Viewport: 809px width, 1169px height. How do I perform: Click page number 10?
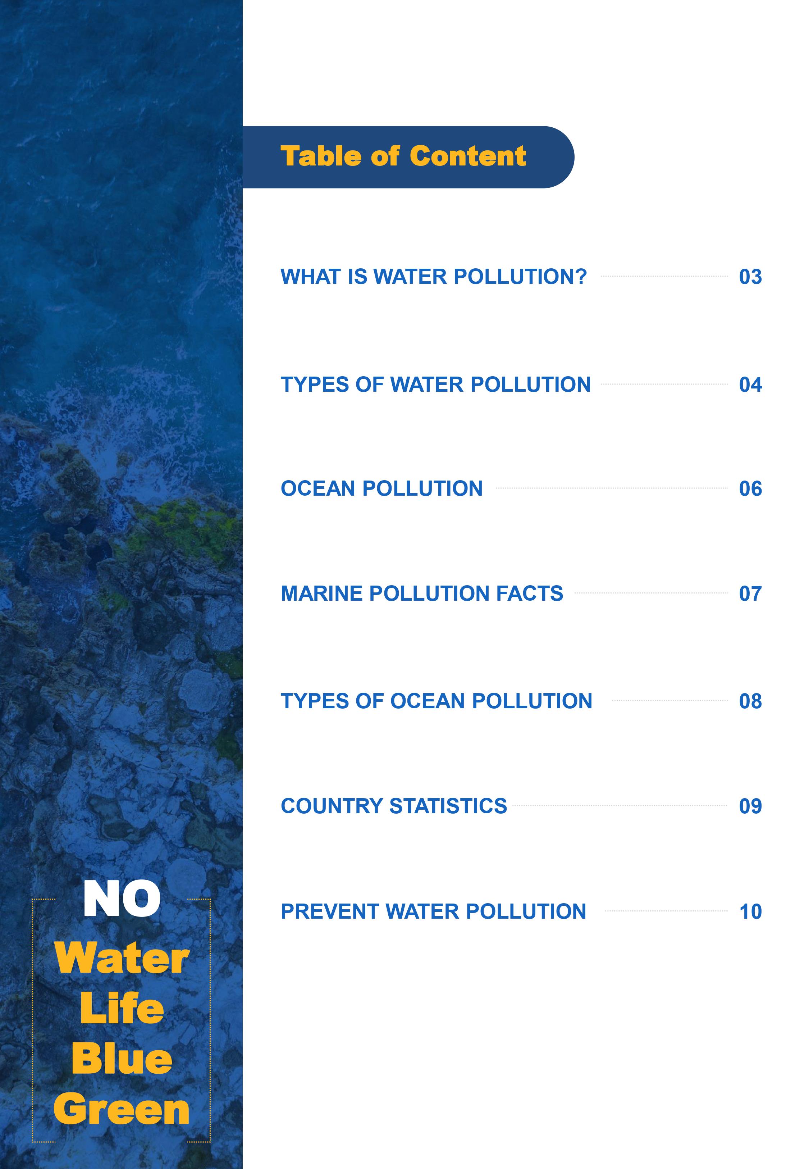[x=750, y=912]
